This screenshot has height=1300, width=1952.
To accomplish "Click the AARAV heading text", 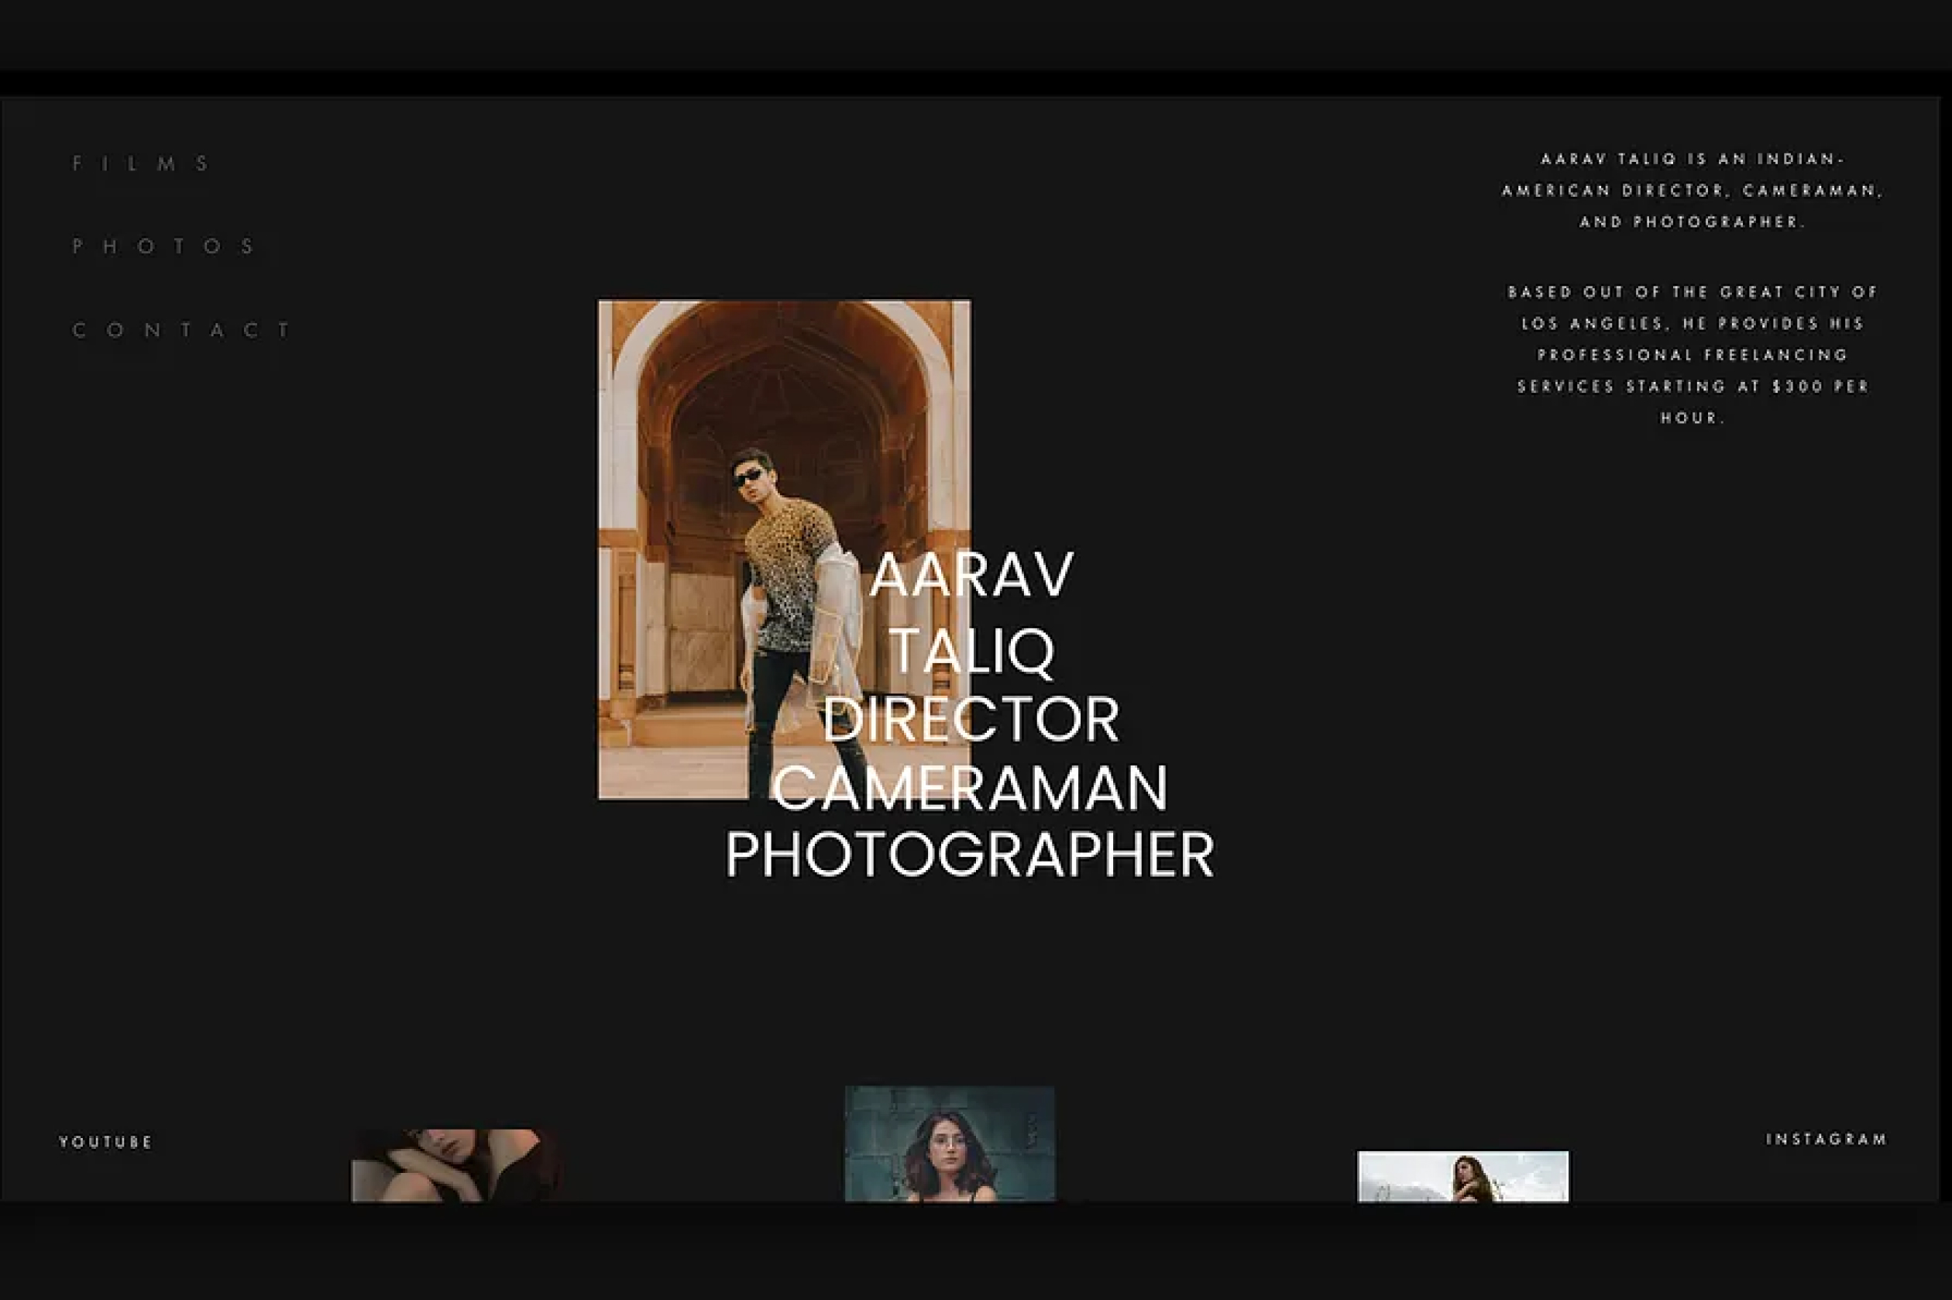I will point(971,576).
